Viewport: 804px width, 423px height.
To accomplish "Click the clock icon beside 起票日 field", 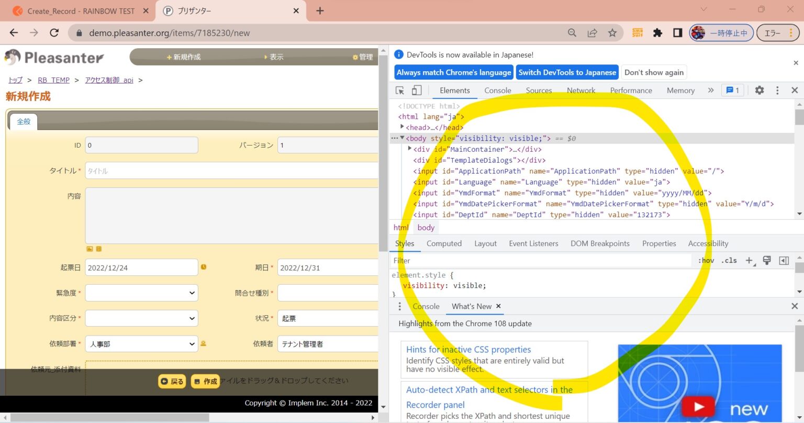I will tap(204, 267).
